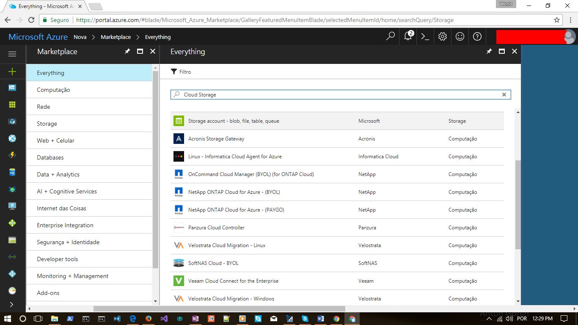Open the feedback smiley icon
Image resolution: width=578 pixels, height=325 pixels.
tap(460, 36)
